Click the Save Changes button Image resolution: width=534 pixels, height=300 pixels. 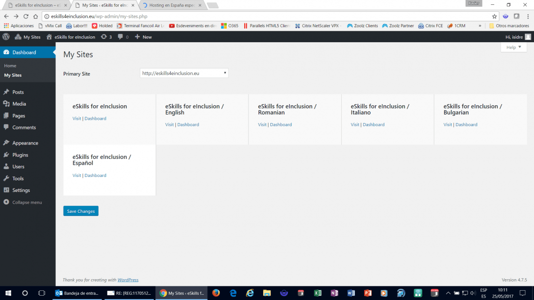(x=81, y=211)
